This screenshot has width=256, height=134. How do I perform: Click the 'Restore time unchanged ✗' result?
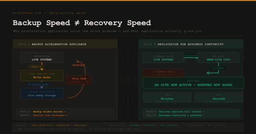[50, 115]
